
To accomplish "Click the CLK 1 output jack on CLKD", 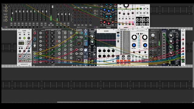I will click(x=20, y=57).
